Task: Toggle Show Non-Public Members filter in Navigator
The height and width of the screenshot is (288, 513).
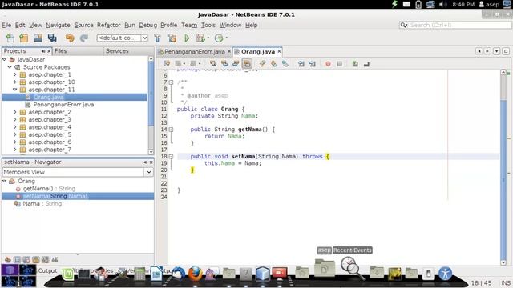Action: pos(36,260)
